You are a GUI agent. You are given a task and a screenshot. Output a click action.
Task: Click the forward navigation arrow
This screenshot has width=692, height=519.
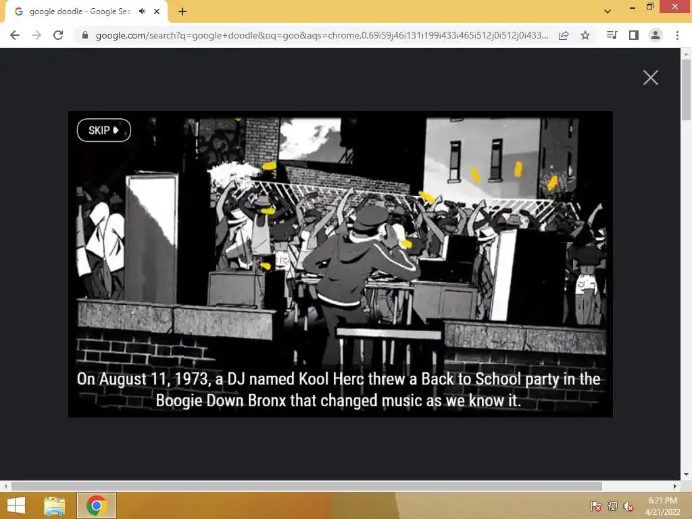(x=36, y=35)
